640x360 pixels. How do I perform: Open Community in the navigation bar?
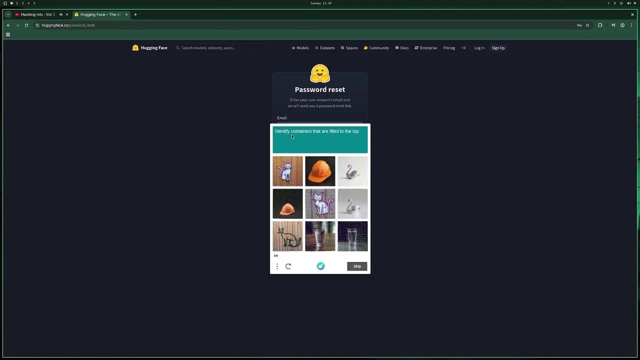click(x=376, y=48)
